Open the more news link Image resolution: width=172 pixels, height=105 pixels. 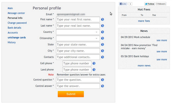click(x=144, y=66)
